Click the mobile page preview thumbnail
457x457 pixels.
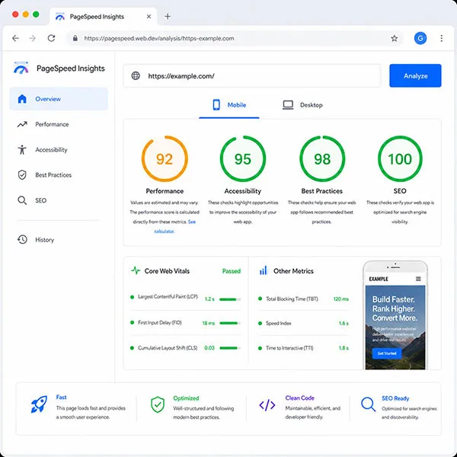click(x=395, y=315)
